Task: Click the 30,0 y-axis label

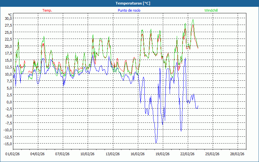Action: tap(8, 18)
